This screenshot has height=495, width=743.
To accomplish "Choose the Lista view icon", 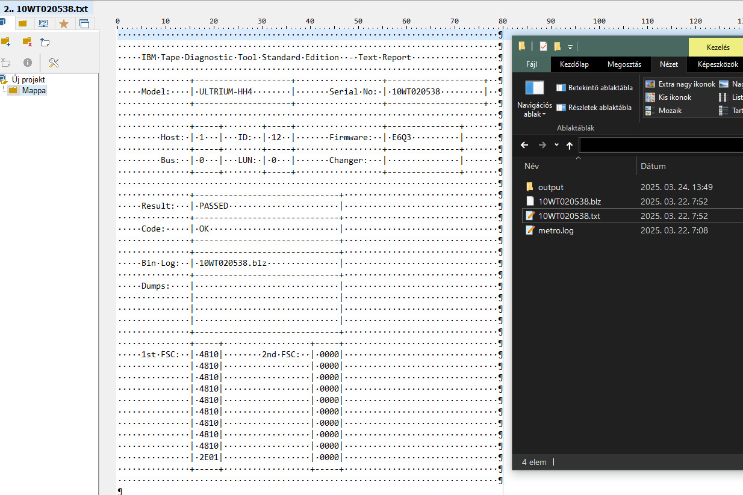I will coord(724,97).
